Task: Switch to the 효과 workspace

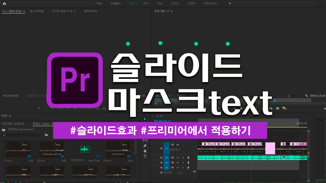Action: tap(160, 3)
